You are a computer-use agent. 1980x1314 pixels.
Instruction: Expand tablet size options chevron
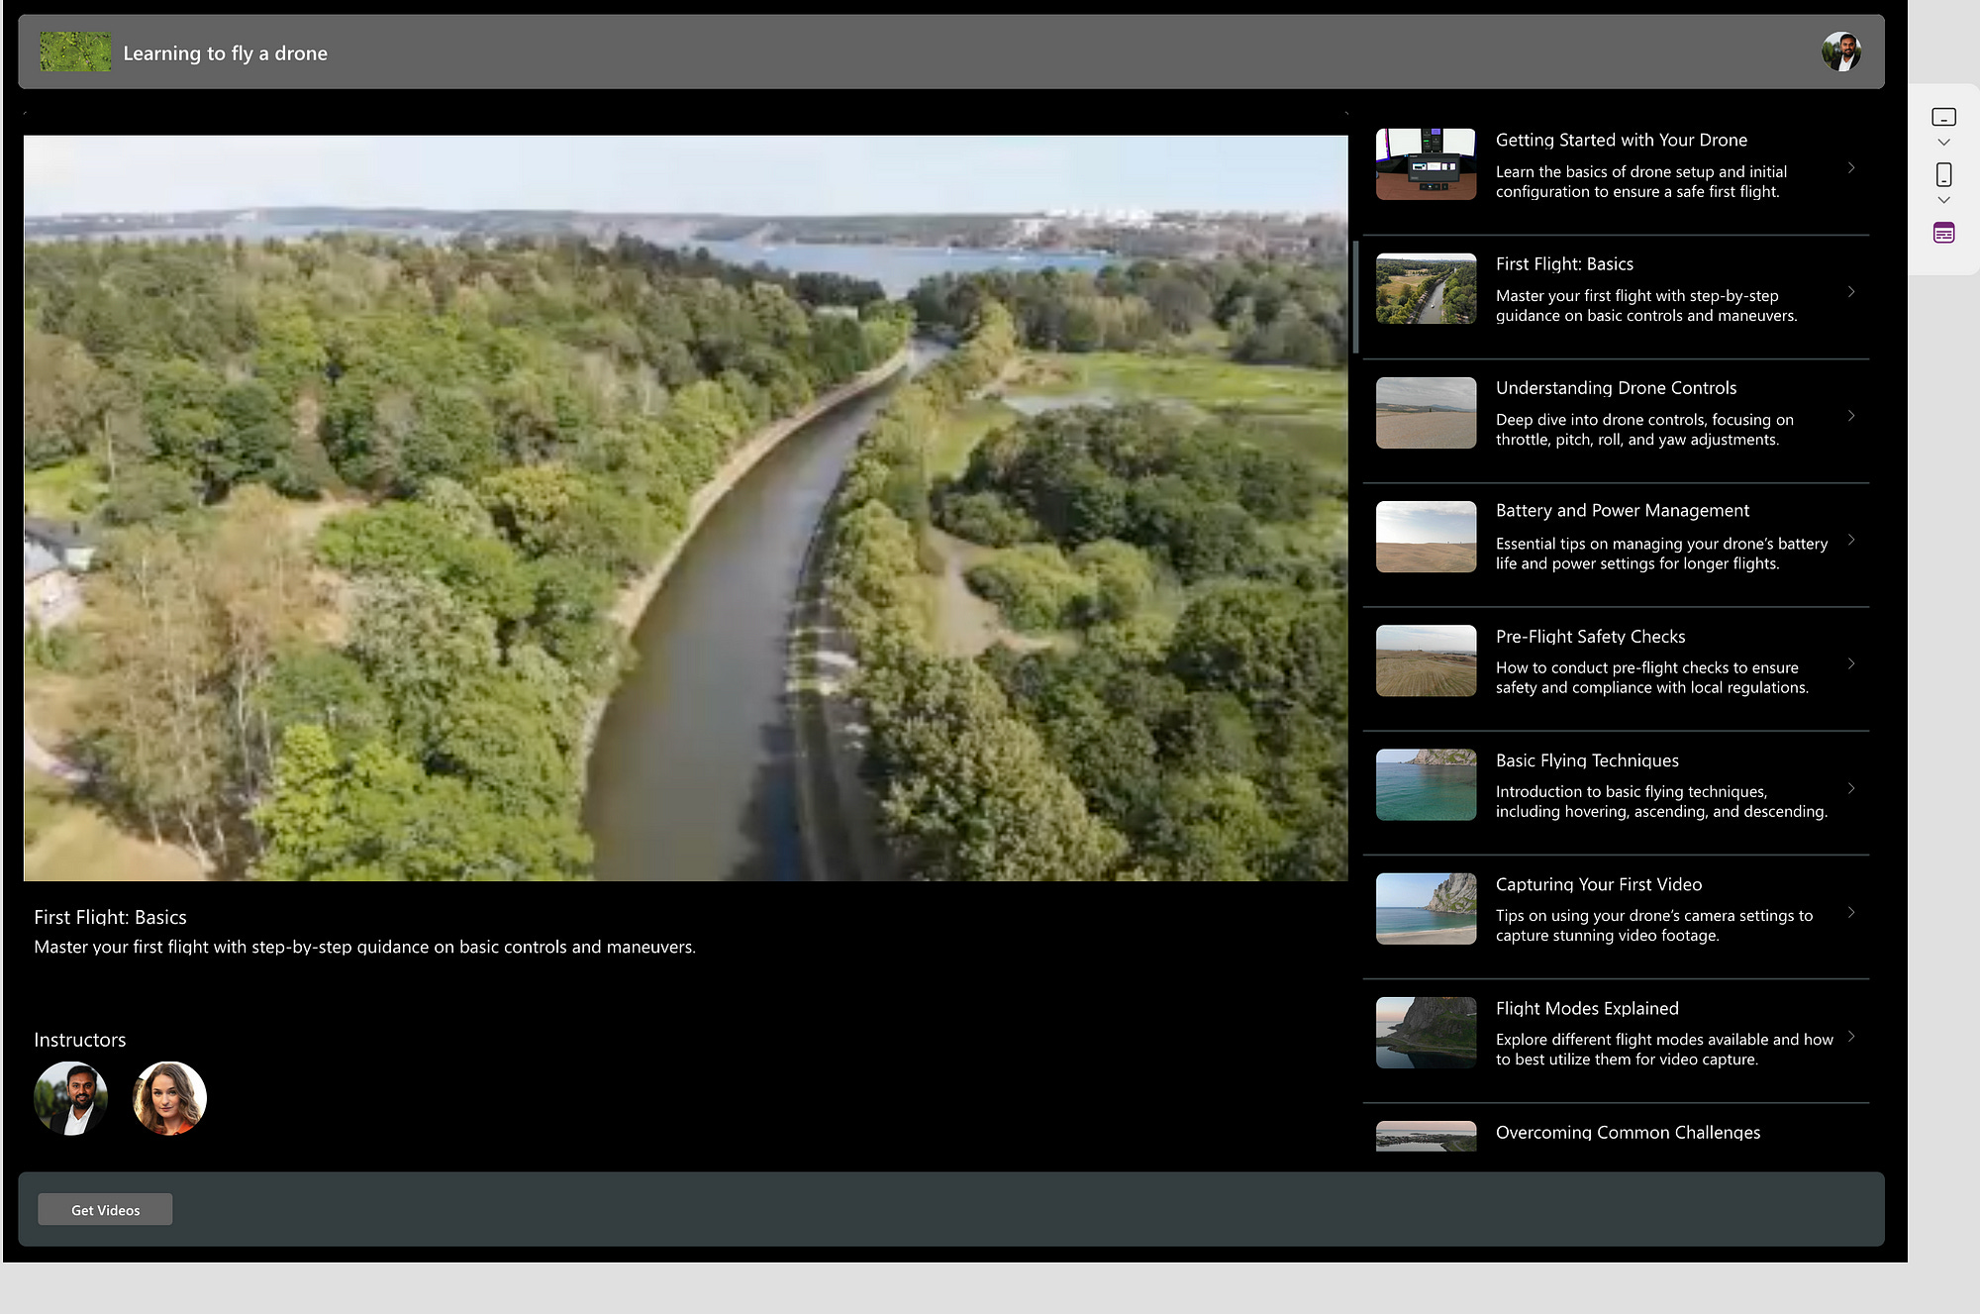[x=1943, y=143]
